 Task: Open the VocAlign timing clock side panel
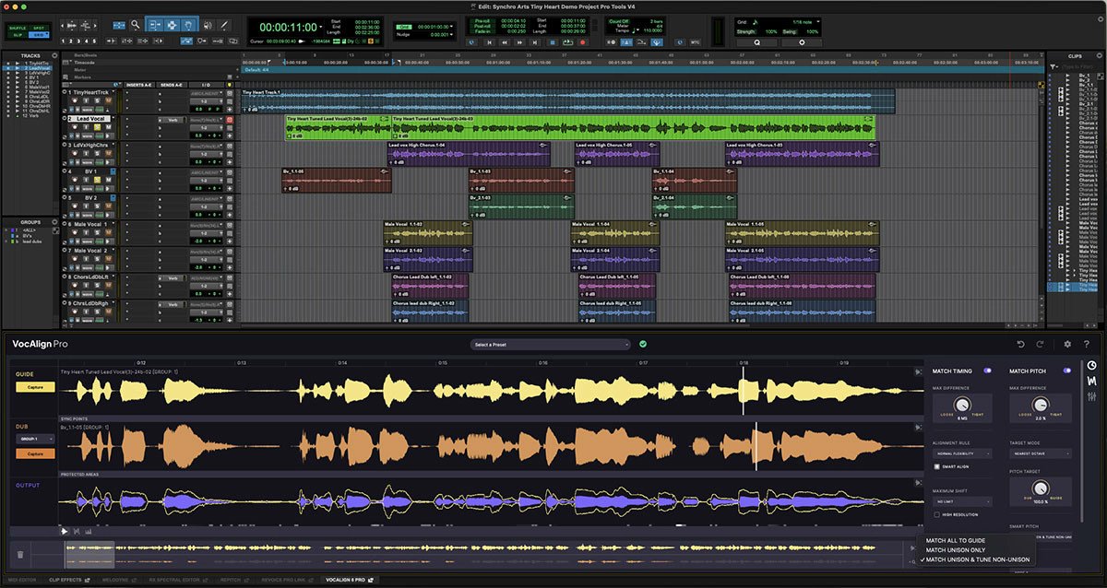pos(1092,365)
